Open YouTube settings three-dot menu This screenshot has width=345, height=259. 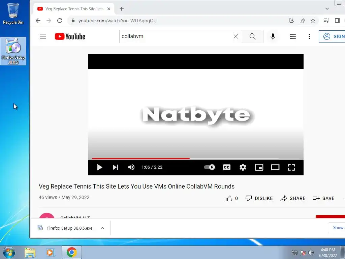309,36
